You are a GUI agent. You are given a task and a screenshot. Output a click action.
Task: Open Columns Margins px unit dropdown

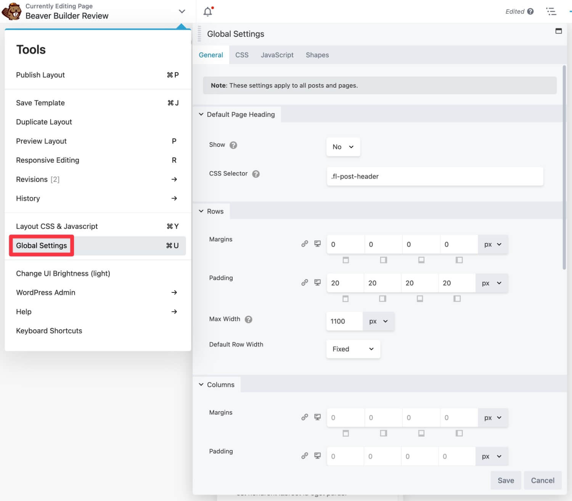click(493, 417)
